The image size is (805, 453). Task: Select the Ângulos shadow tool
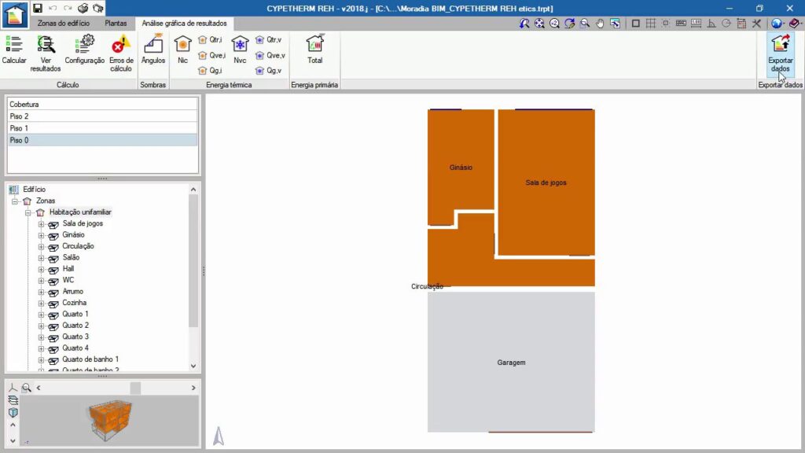pyautogui.click(x=153, y=49)
